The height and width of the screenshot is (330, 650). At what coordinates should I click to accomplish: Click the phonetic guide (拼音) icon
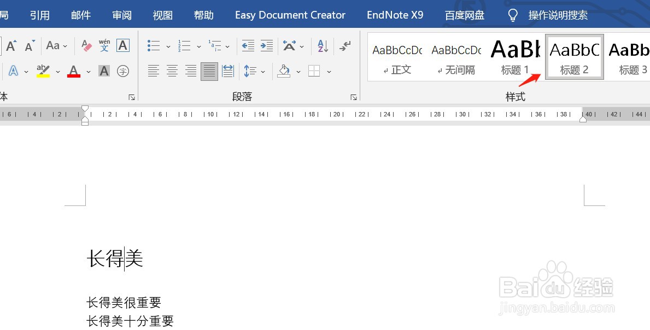coord(104,46)
